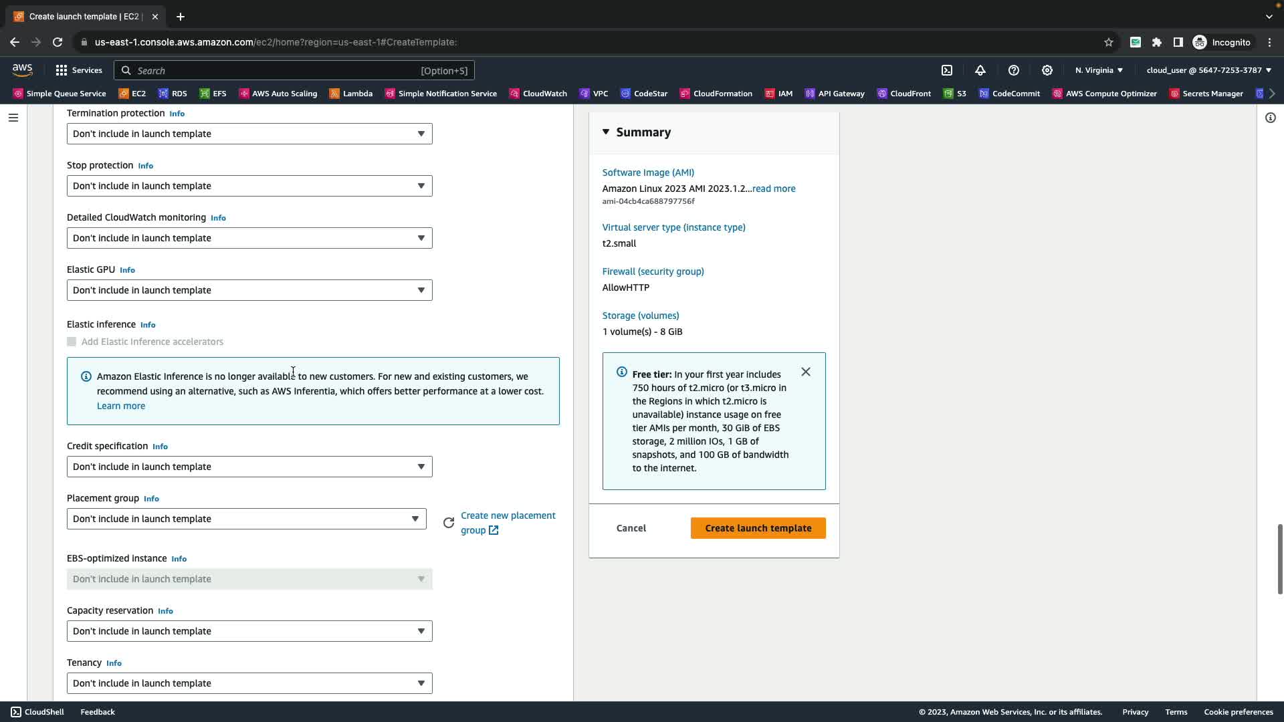Open the settings gear in AWS header
Screen dimensions: 1284x722
click(1047, 70)
